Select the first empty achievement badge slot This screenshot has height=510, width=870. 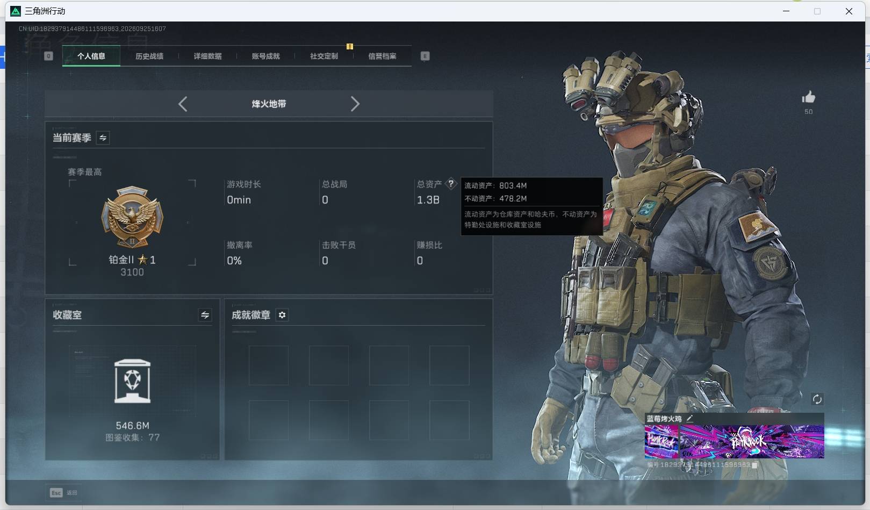point(269,365)
